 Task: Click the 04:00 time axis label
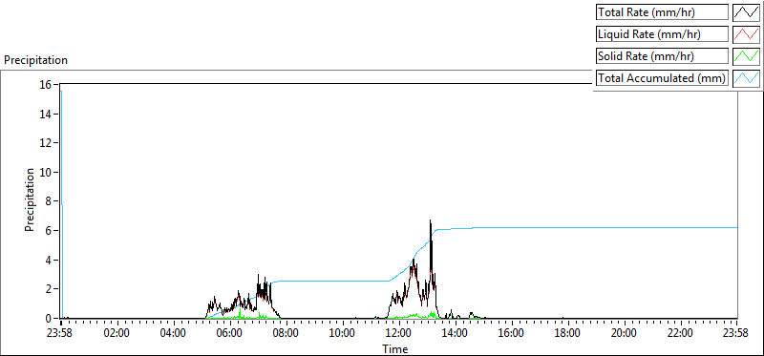(x=174, y=334)
